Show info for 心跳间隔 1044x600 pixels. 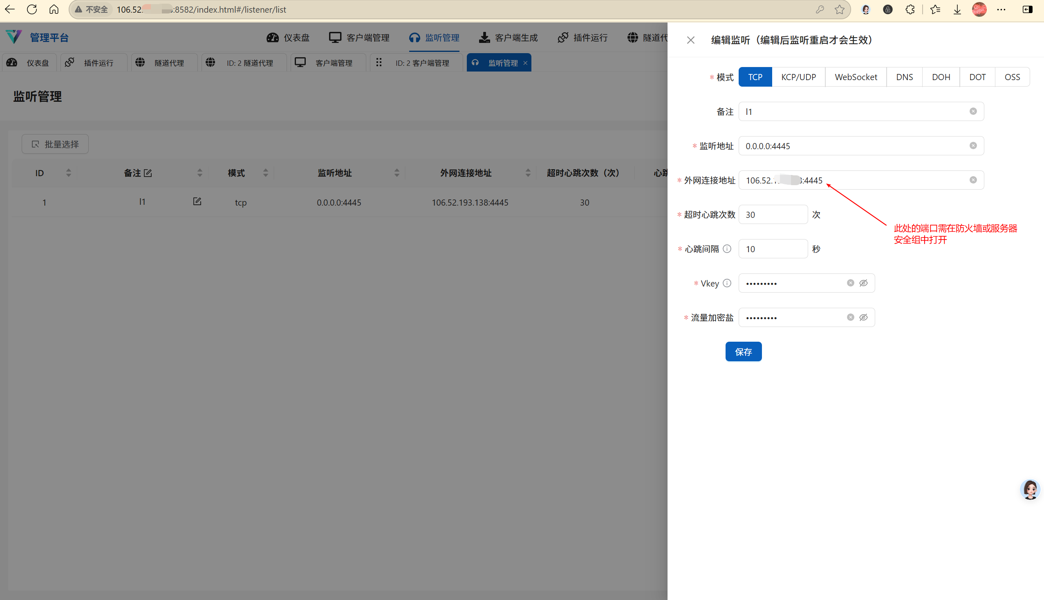pos(727,249)
